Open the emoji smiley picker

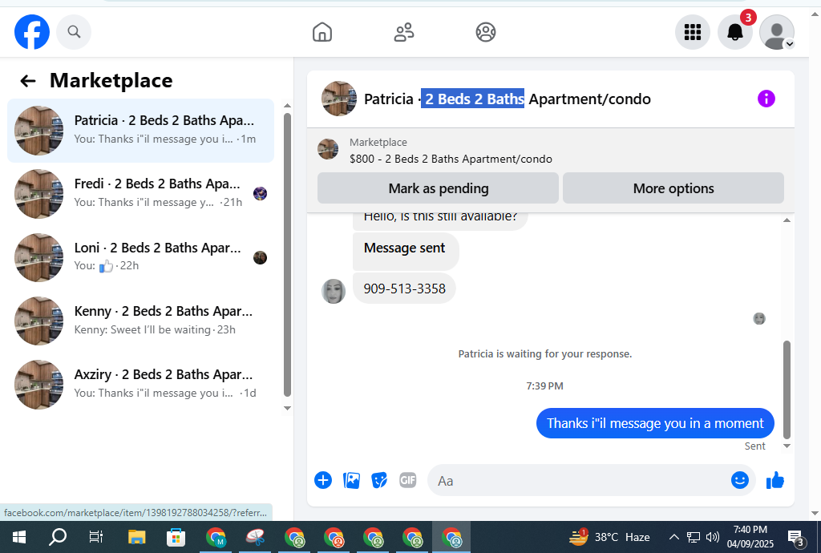(x=739, y=480)
